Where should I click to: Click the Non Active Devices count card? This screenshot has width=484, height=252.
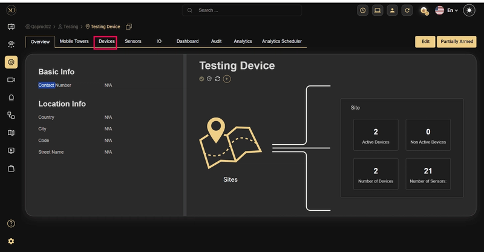click(x=428, y=135)
